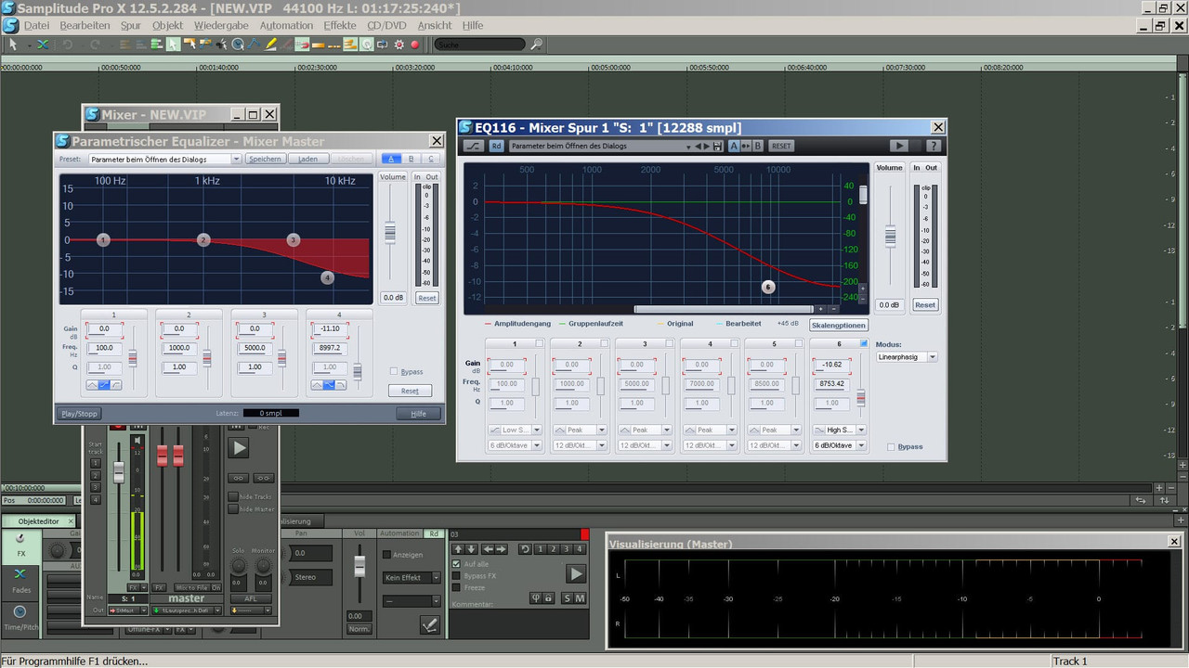
Task: Open the Bearbeiten menu
Action: click(85, 26)
